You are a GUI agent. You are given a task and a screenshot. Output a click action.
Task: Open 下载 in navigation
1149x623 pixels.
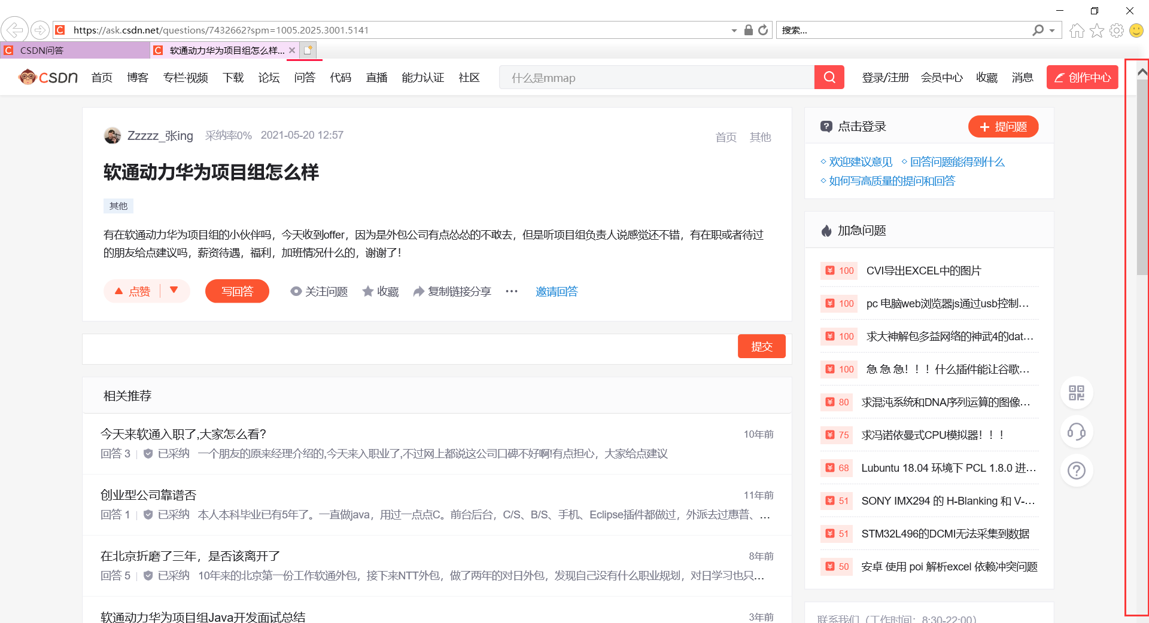(x=233, y=77)
